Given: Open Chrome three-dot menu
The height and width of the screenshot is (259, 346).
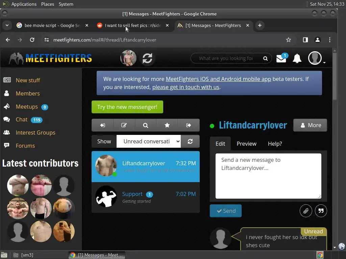Looking at the screenshot, I should click(x=330, y=40).
